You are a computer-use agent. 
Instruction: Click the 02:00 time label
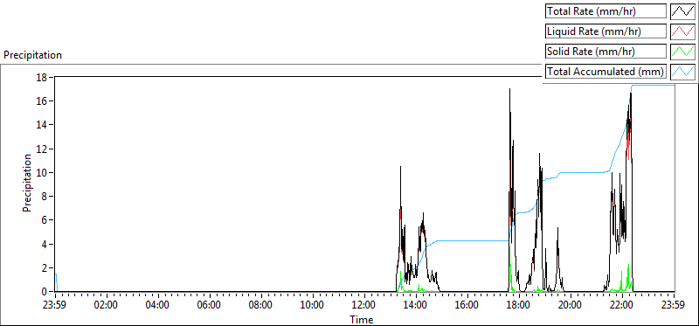pos(107,306)
